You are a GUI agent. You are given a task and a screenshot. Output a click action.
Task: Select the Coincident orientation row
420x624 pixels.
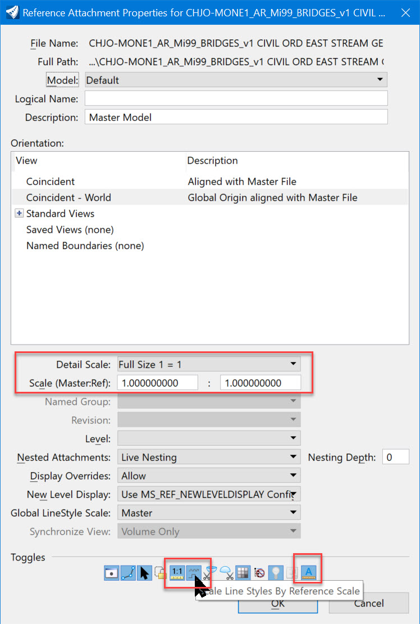coord(210,182)
